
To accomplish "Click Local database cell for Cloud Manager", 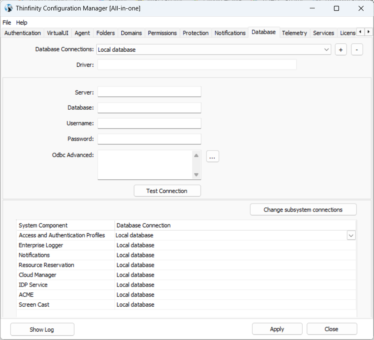I will tap(235, 275).
